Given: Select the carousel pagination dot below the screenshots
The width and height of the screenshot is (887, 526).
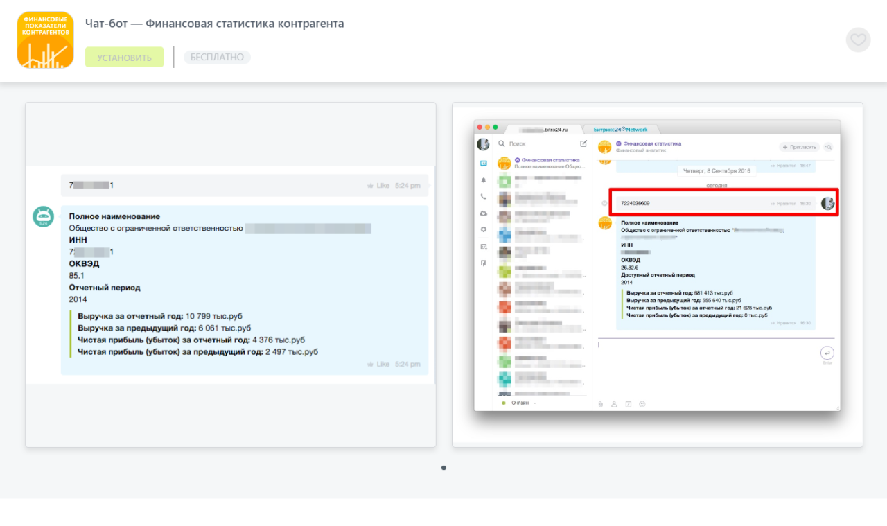Looking at the screenshot, I should click(x=443, y=468).
